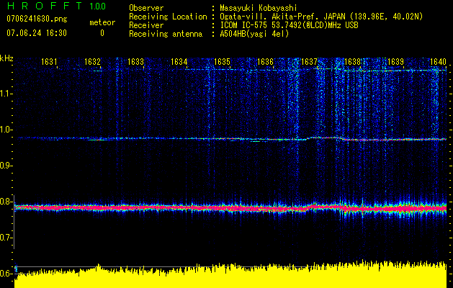Click the HROFFT title text
453x288 pixels.
click(x=42, y=6)
